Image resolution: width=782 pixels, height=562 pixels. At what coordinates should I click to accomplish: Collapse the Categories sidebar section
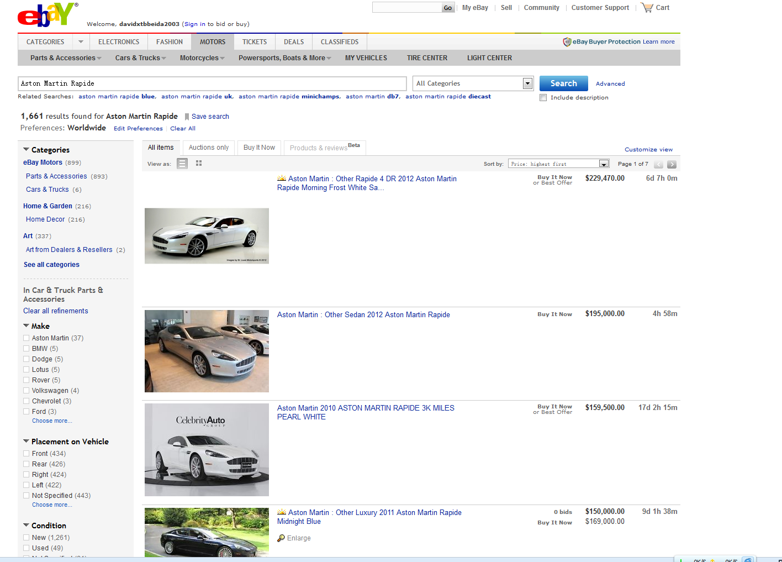point(26,150)
